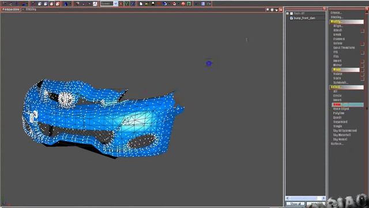Select the bump_front_dam object in tree
Image resolution: width=369 pixels, height=208 pixels.
pyautogui.click(x=304, y=18)
